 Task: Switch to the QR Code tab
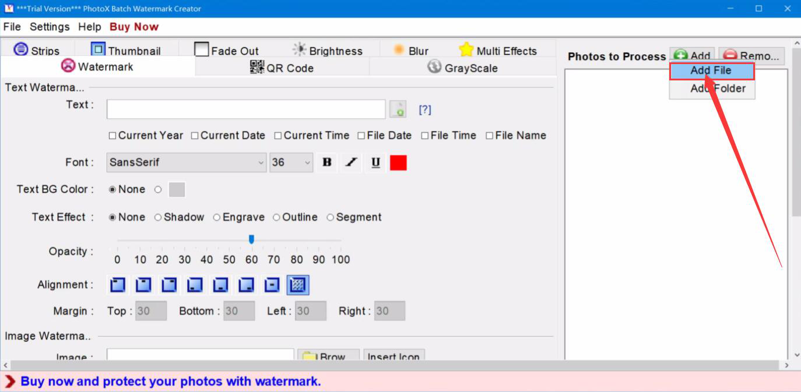click(282, 68)
